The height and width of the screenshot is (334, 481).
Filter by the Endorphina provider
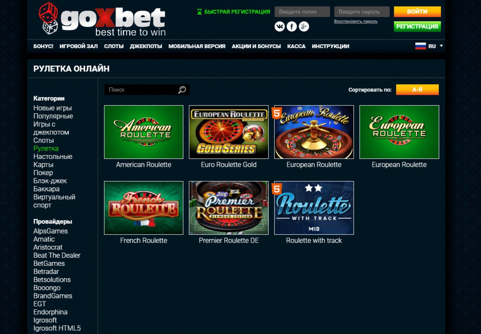click(x=51, y=312)
